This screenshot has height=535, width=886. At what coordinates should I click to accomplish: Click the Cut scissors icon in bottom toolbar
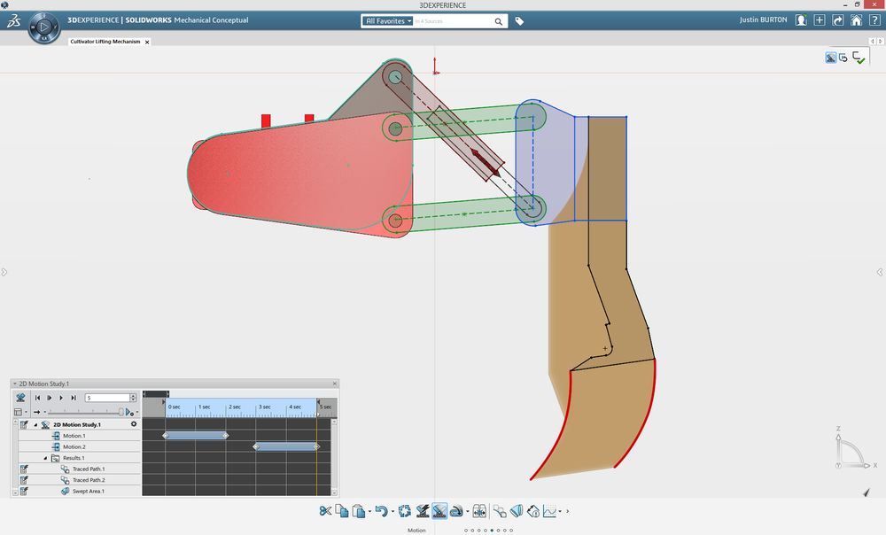point(325,511)
